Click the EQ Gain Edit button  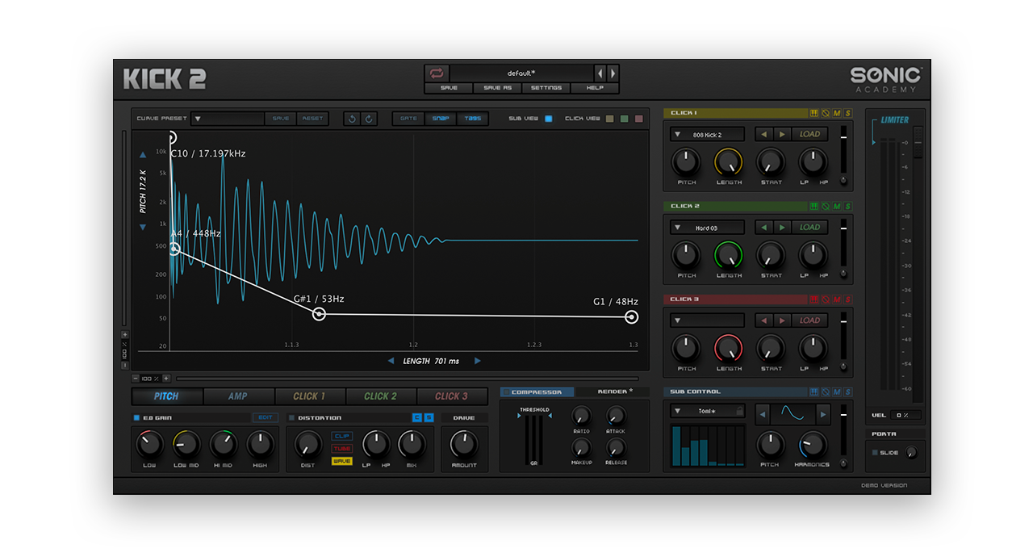(265, 417)
